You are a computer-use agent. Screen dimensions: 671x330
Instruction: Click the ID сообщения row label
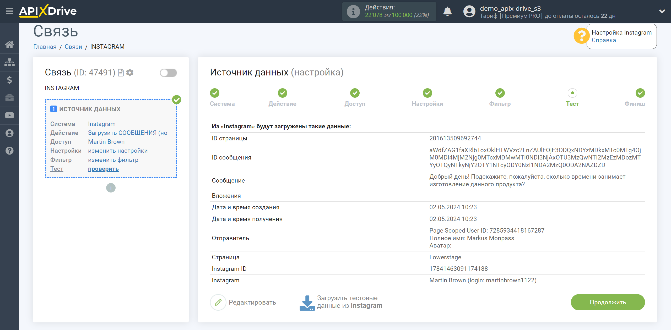[231, 157]
